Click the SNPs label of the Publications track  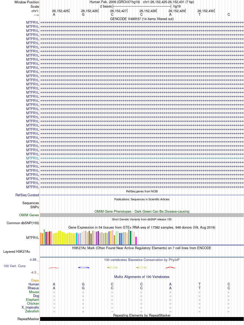click(x=35, y=207)
